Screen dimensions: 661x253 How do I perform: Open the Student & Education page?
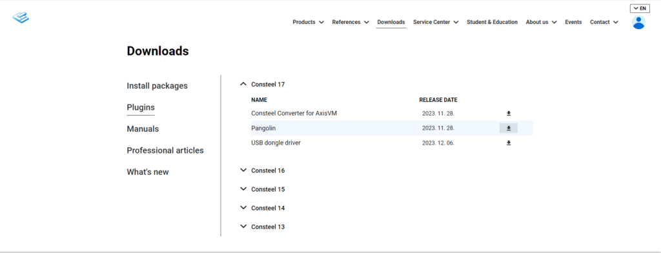(492, 22)
